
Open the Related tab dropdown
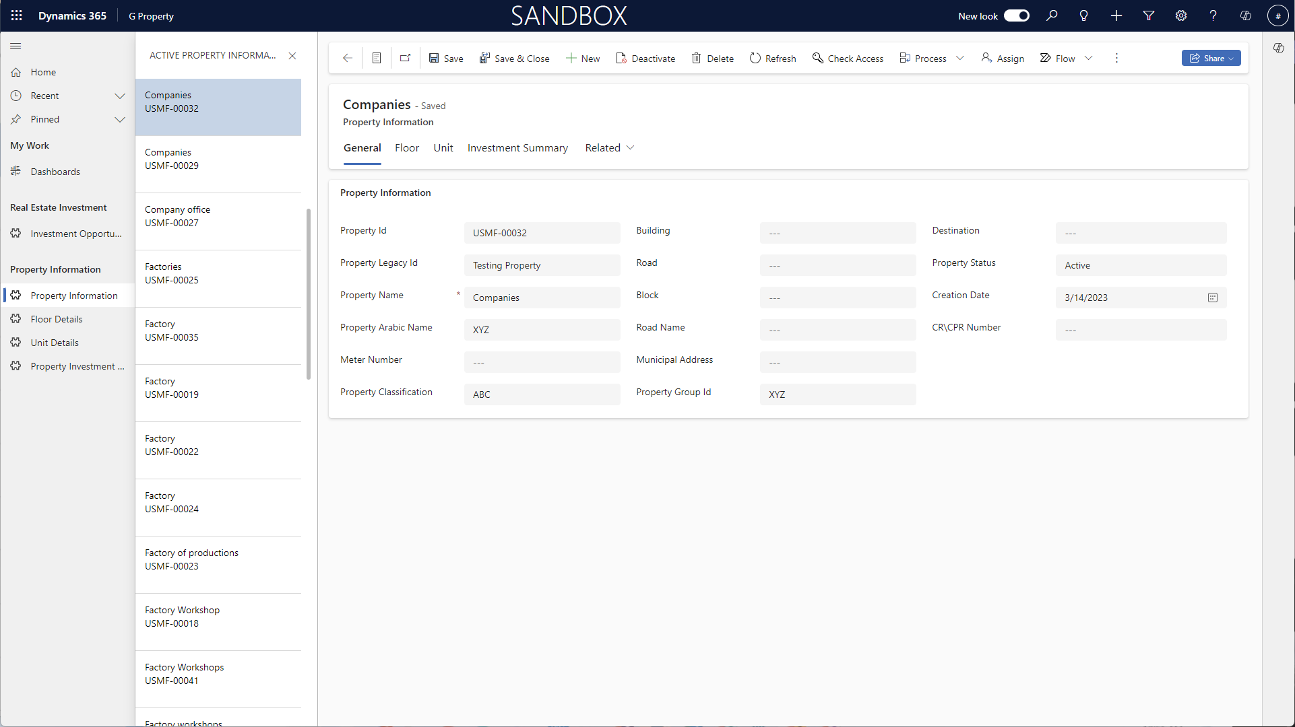click(610, 148)
